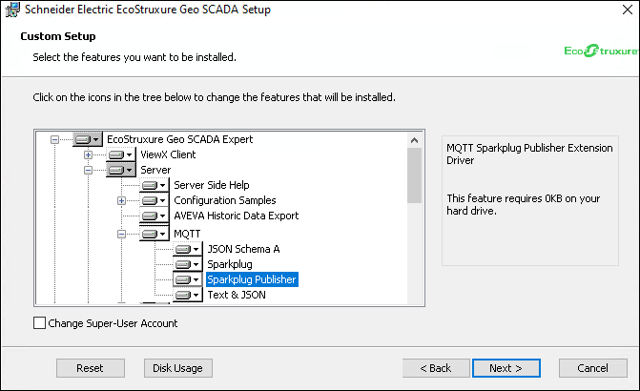Image resolution: width=640 pixels, height=391 pixels.
Task: Click the JSON Schema A feature icon
Action: [x=187, y=249]
